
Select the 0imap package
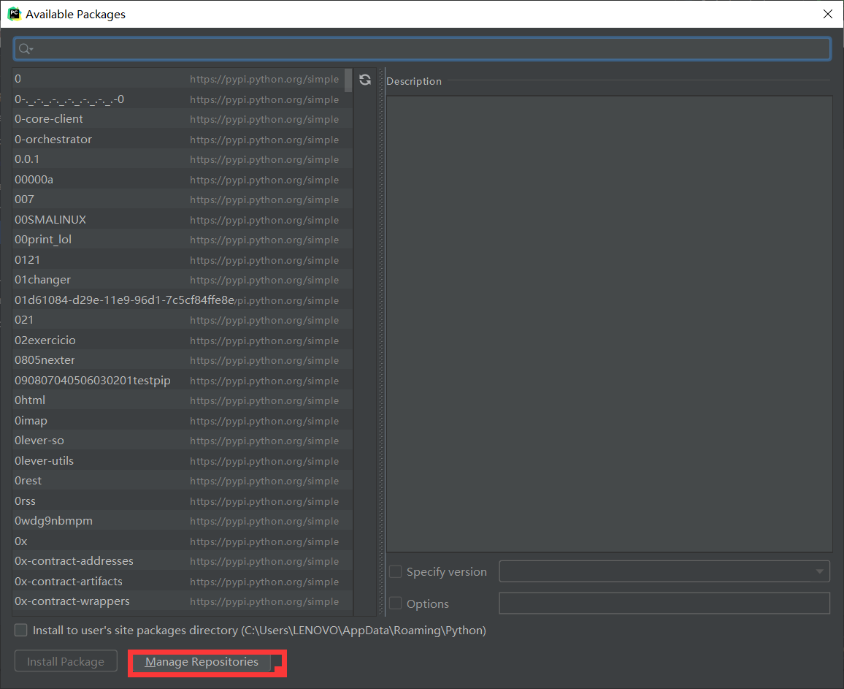pyautogui.click(x=183, y=421)
